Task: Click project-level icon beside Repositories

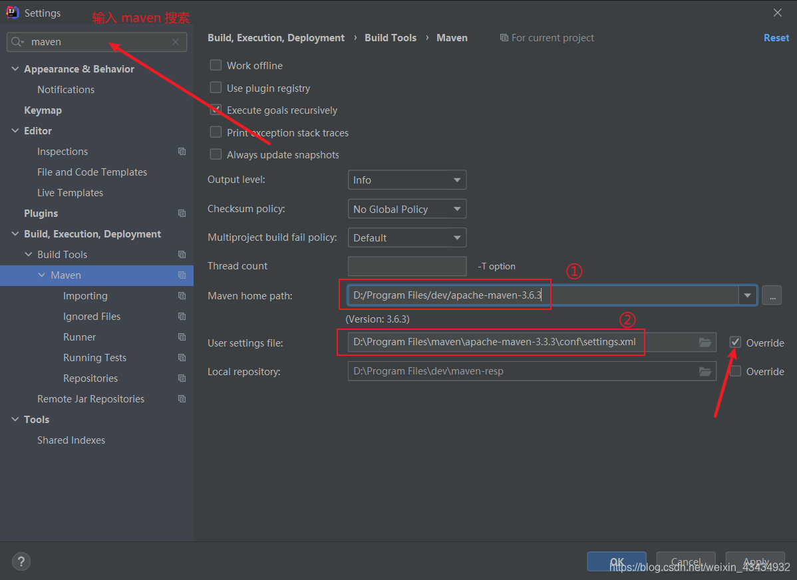Action: click(182, 378)
